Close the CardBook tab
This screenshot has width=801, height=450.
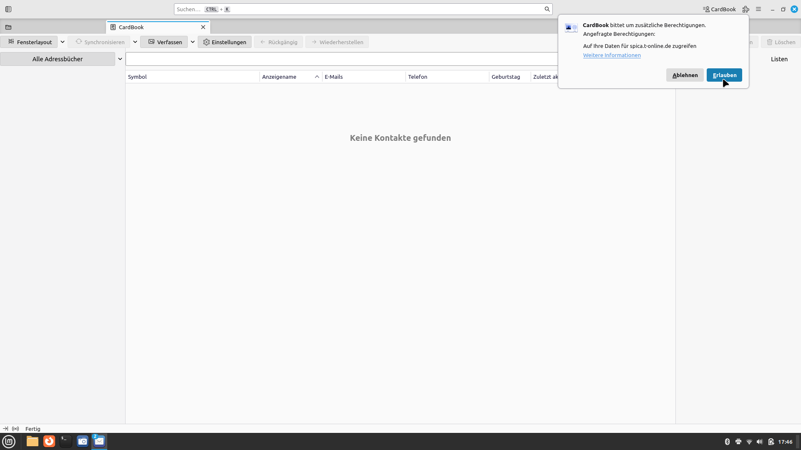203,27
